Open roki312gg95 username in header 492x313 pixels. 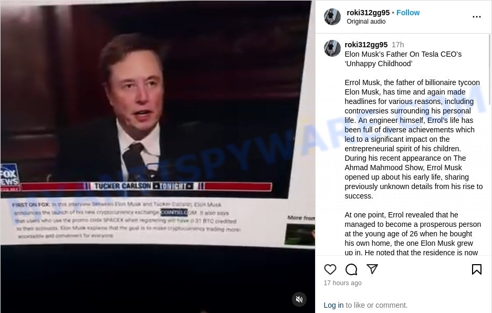click(x=368, y=13)
